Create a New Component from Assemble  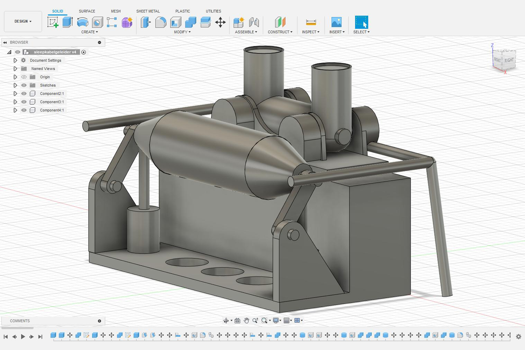click(239, 22)
